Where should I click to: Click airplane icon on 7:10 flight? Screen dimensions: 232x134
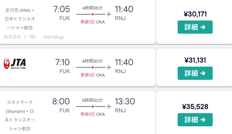(x=109, y=67)
